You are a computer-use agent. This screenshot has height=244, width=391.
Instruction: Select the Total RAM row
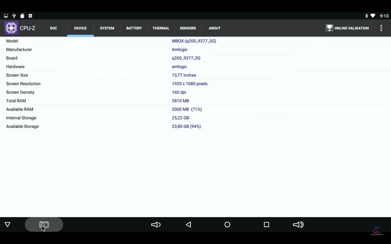coord(195,101)
